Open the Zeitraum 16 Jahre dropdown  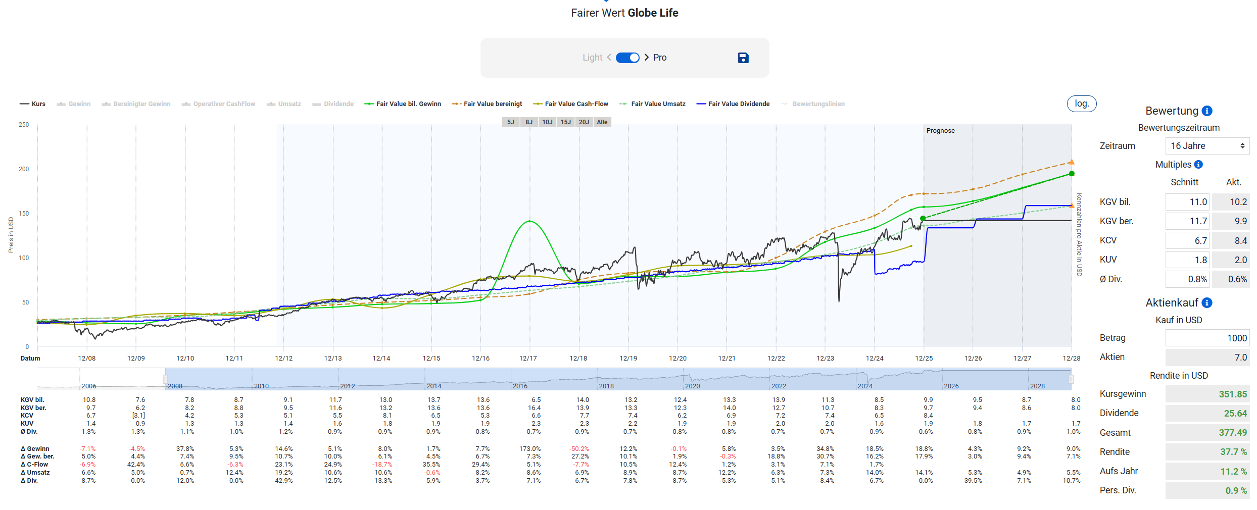click(x=1206, y=146)
